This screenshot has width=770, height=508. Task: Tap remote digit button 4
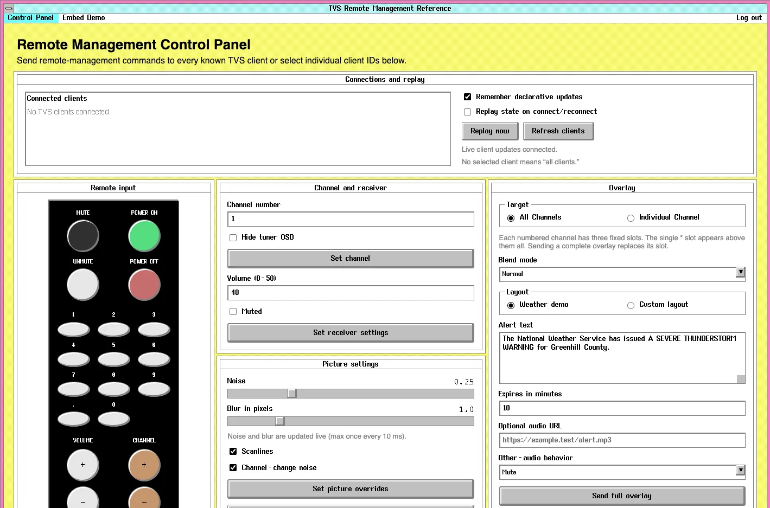pyautogui.click(x=74, y=359)
